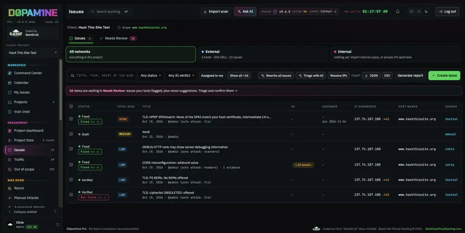Image resolution: width=465 pixels, height=233 pixels.
Task: Open the Any status dropdown
Action: (x=151, y=75)
